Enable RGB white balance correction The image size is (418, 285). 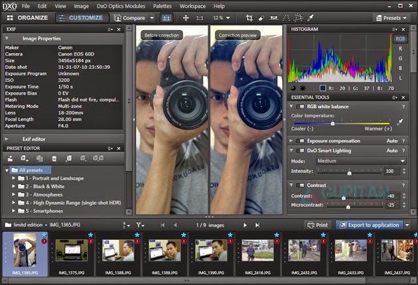click(x=301, y=106)
